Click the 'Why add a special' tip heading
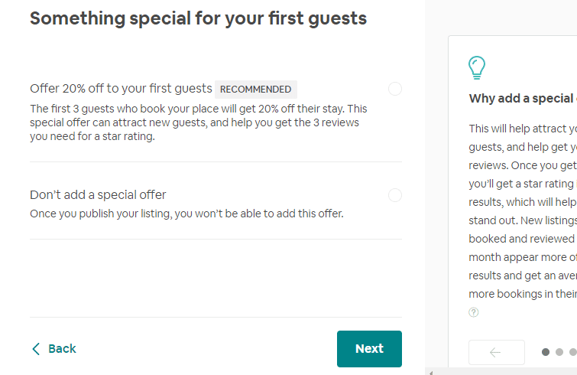Image resolution: width=577 pixels, height=375 pixels. tap(523, 99)
